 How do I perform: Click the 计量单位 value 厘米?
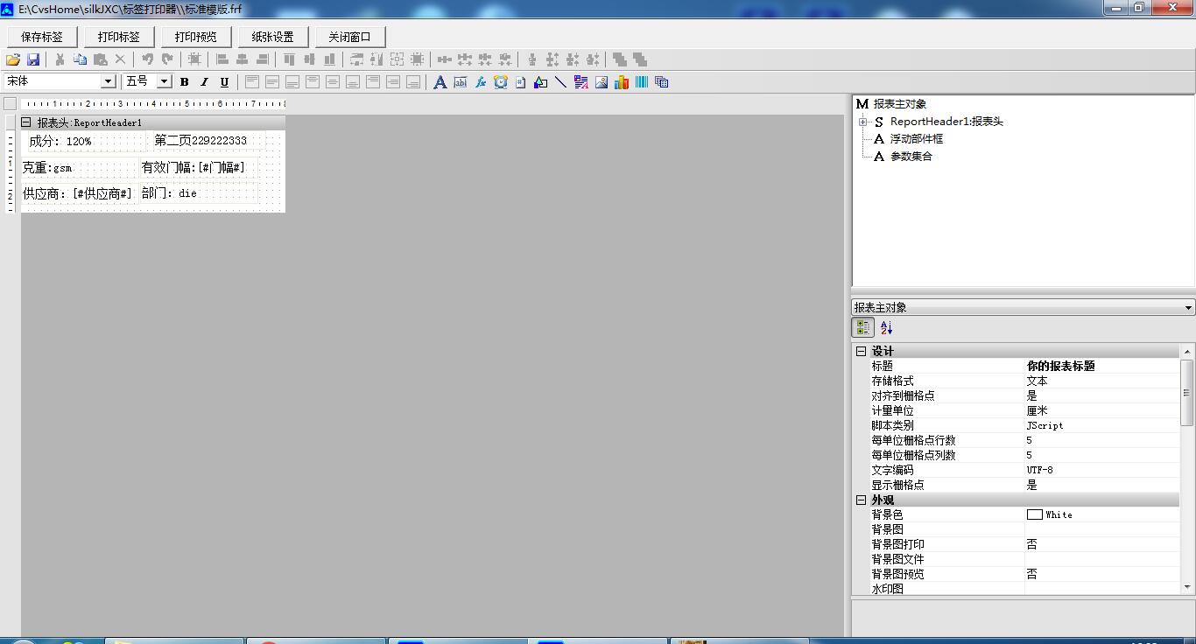[1038, 410]
